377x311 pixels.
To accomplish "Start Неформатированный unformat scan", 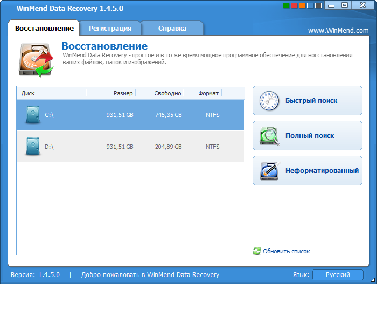I will pos(308,170).
